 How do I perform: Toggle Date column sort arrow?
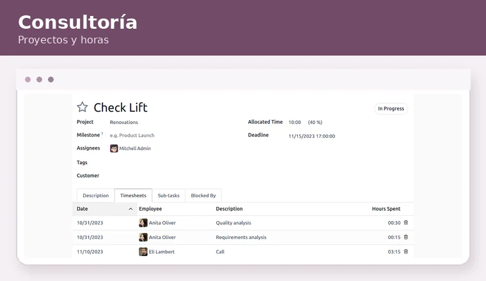point(130,209)
